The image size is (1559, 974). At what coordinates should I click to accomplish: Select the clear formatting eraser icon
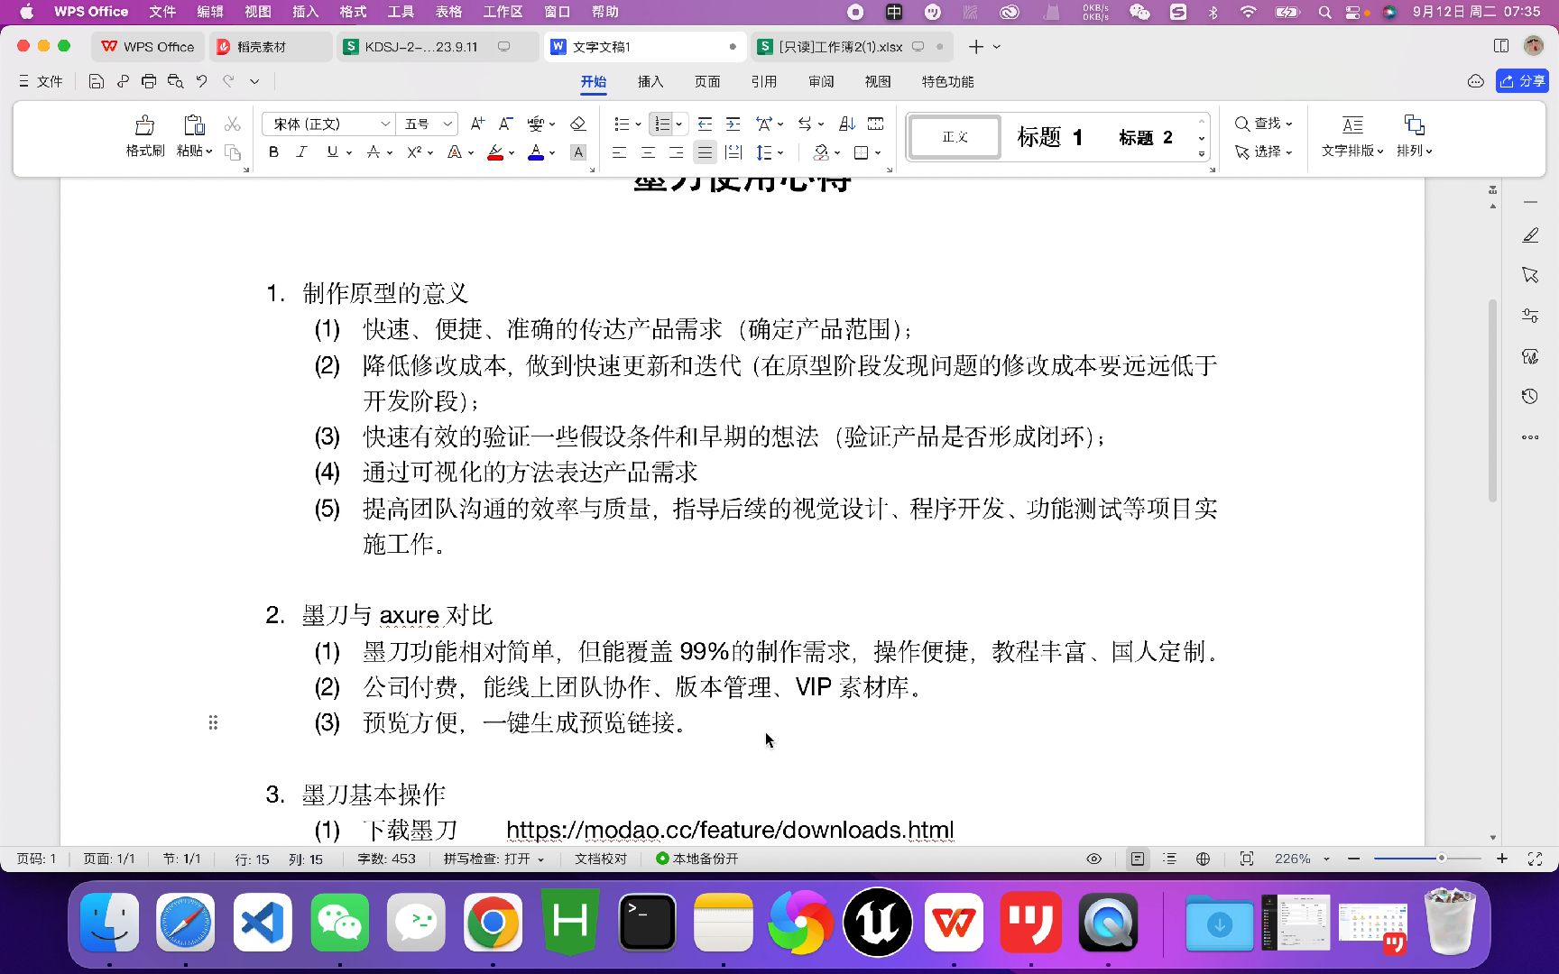tap(578, 124)
